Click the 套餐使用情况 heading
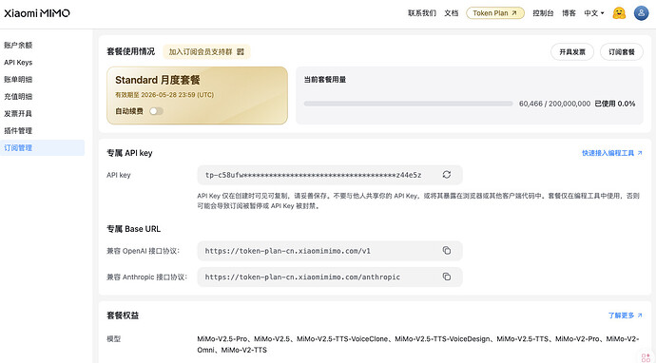Viewport: 656px width, 363px height. 131,51
